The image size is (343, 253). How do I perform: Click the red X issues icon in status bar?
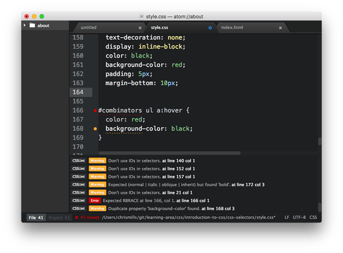[76, 217]
